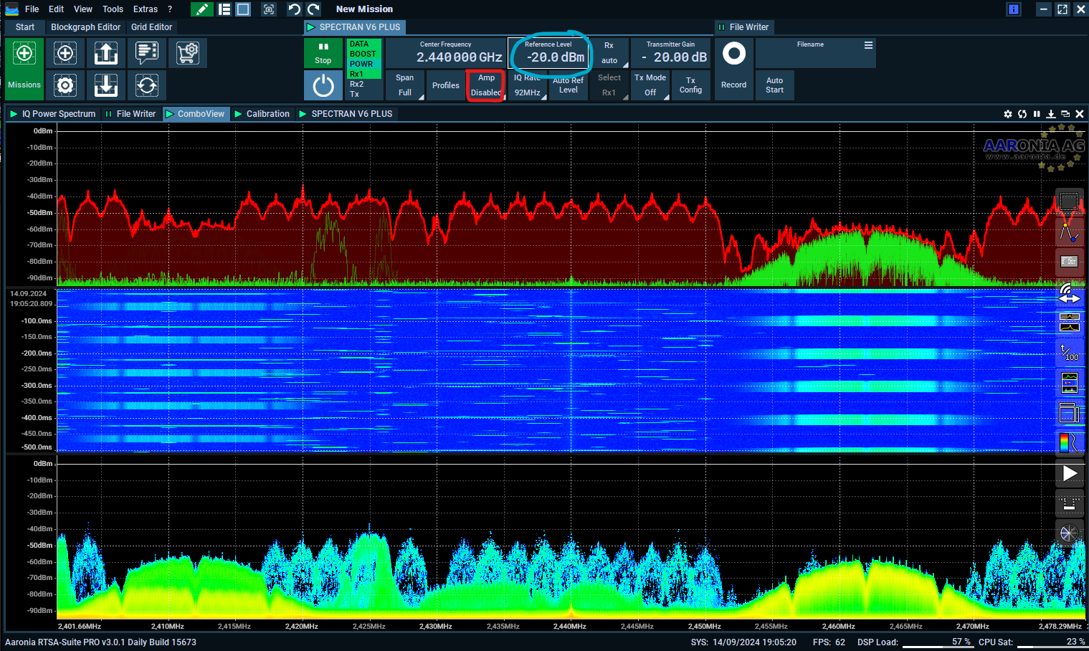Image resolution: width=1089 pixels, height=651 pixels.
Task: Click the Auto Ref Level button
Action: tap(569, 85)
